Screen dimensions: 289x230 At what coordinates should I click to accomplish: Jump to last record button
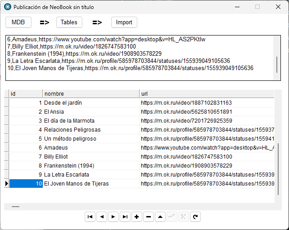(125, 217)
